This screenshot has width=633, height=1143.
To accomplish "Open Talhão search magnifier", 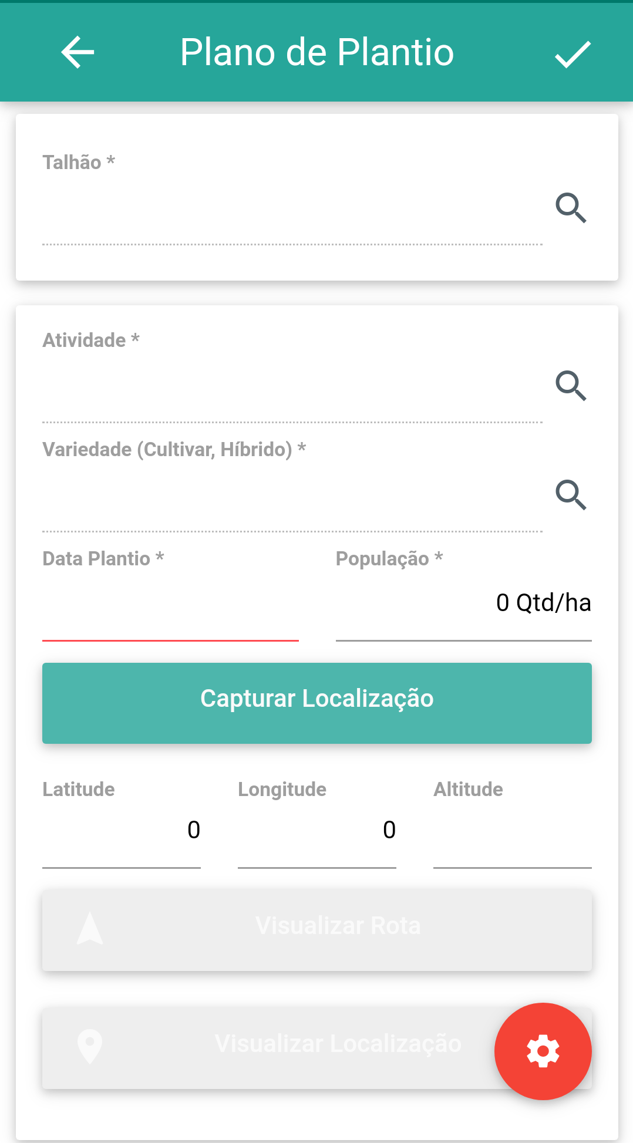I will tap(571, 208).
